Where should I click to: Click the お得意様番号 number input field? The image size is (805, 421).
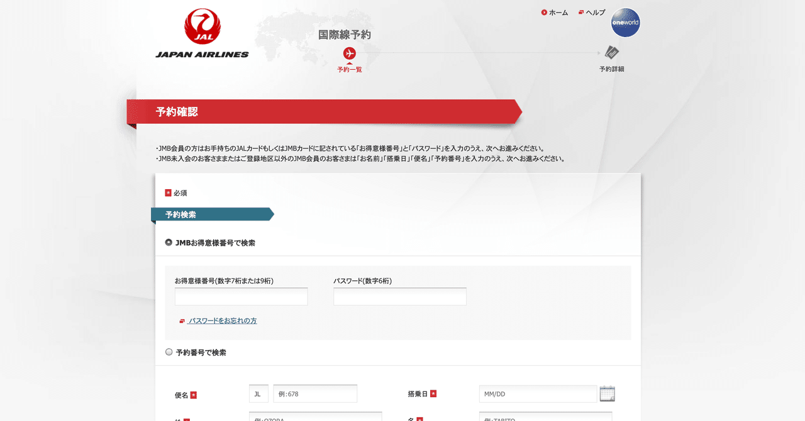[x=241, y=296]
